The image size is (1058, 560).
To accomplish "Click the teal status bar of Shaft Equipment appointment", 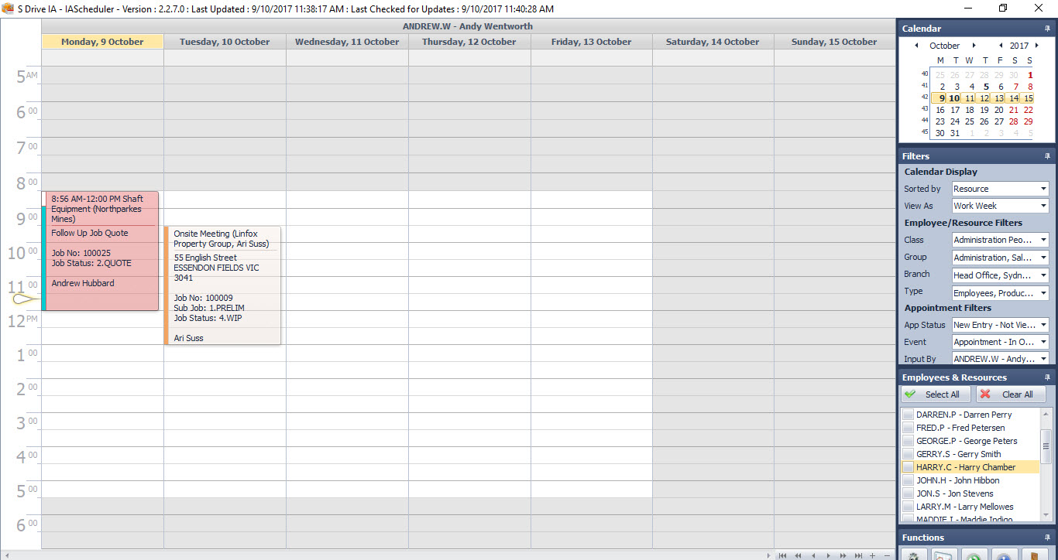I will click(x=44, y=258).
